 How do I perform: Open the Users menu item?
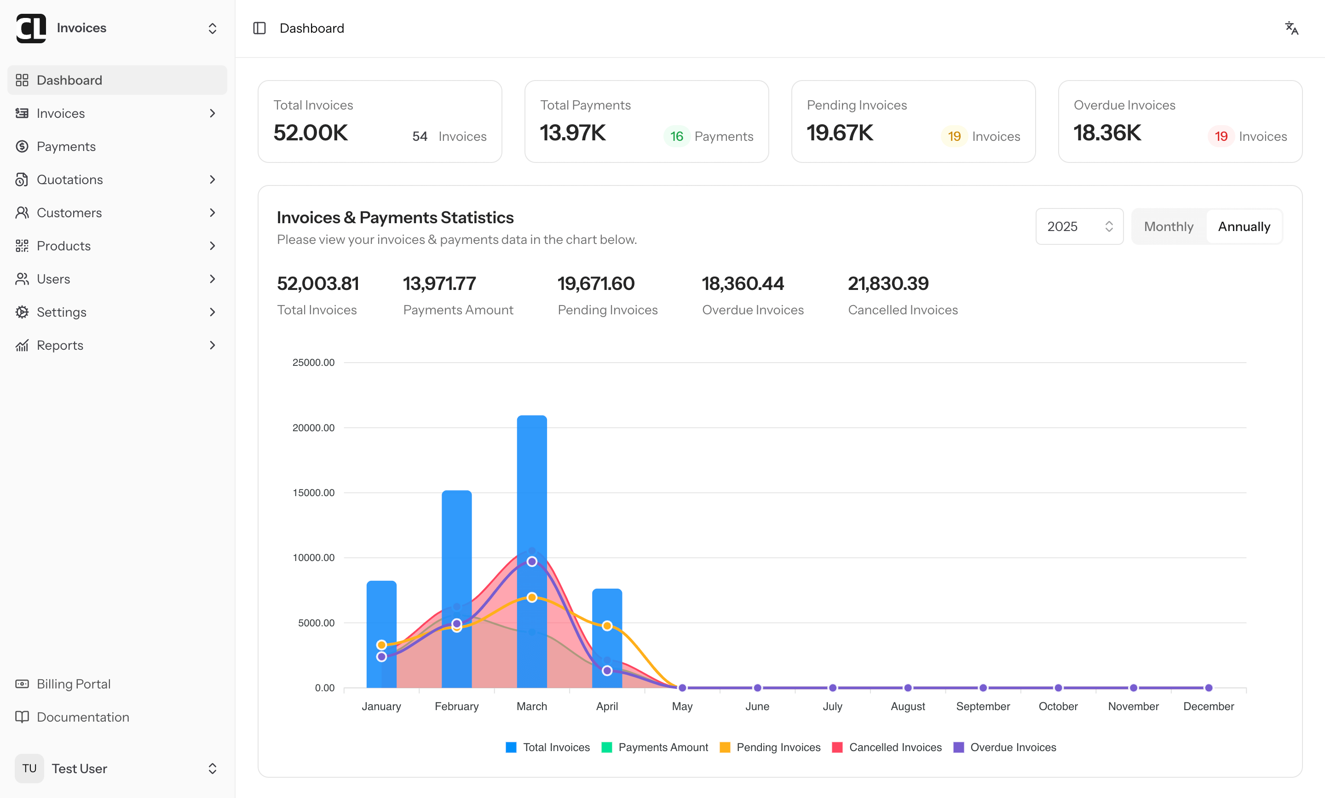[x=54, y=279]
